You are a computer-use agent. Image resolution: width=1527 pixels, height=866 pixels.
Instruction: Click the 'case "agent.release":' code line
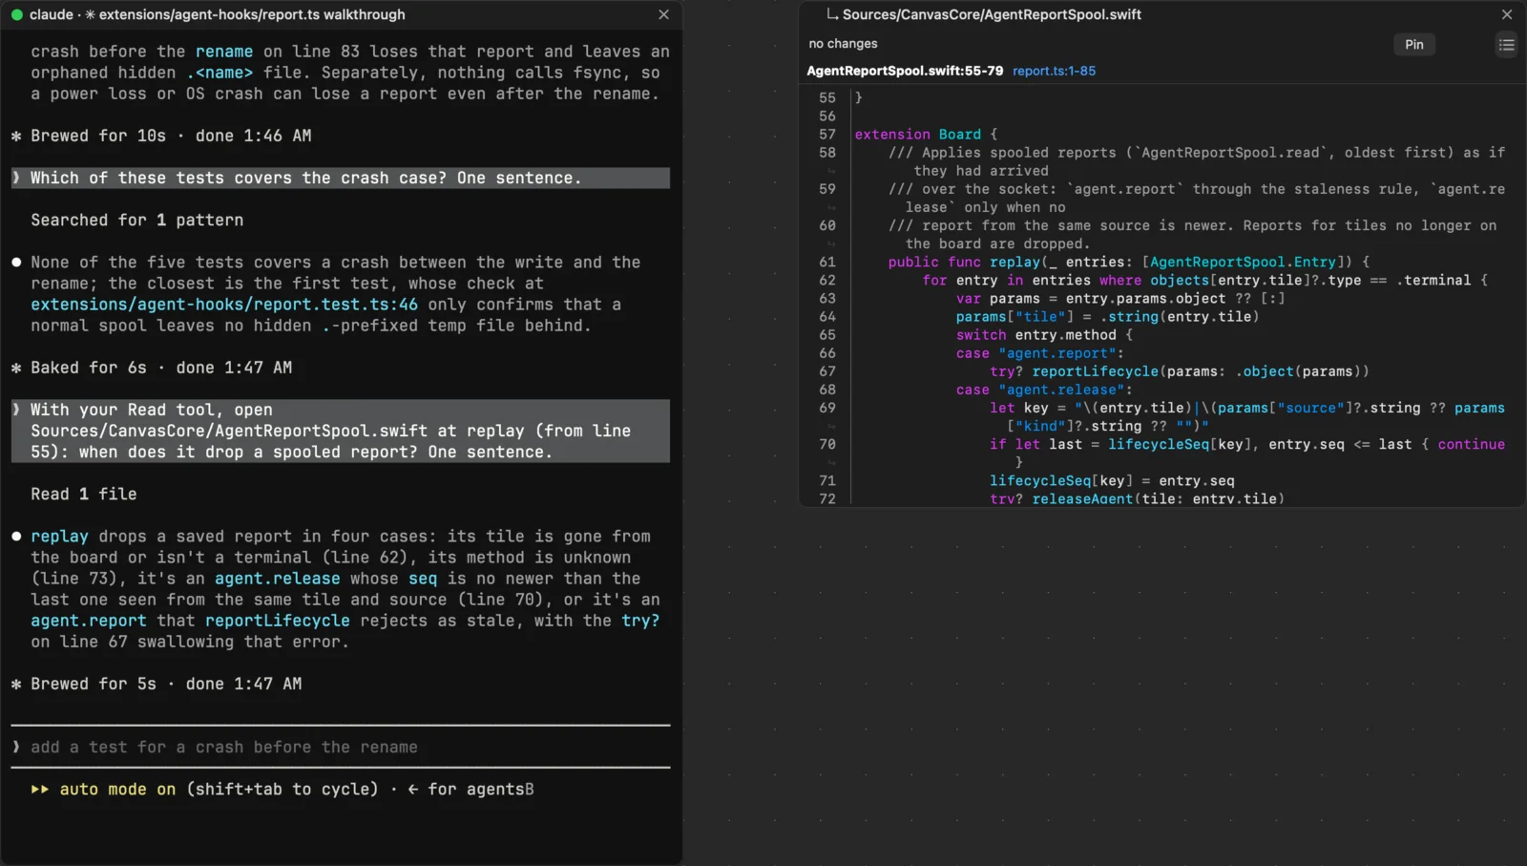[x=1044, y=390]
